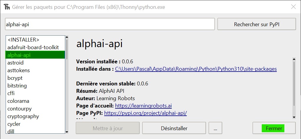Choose asttokens from the package list
This screenshot has height=139, width=301.
pos(19,70)
